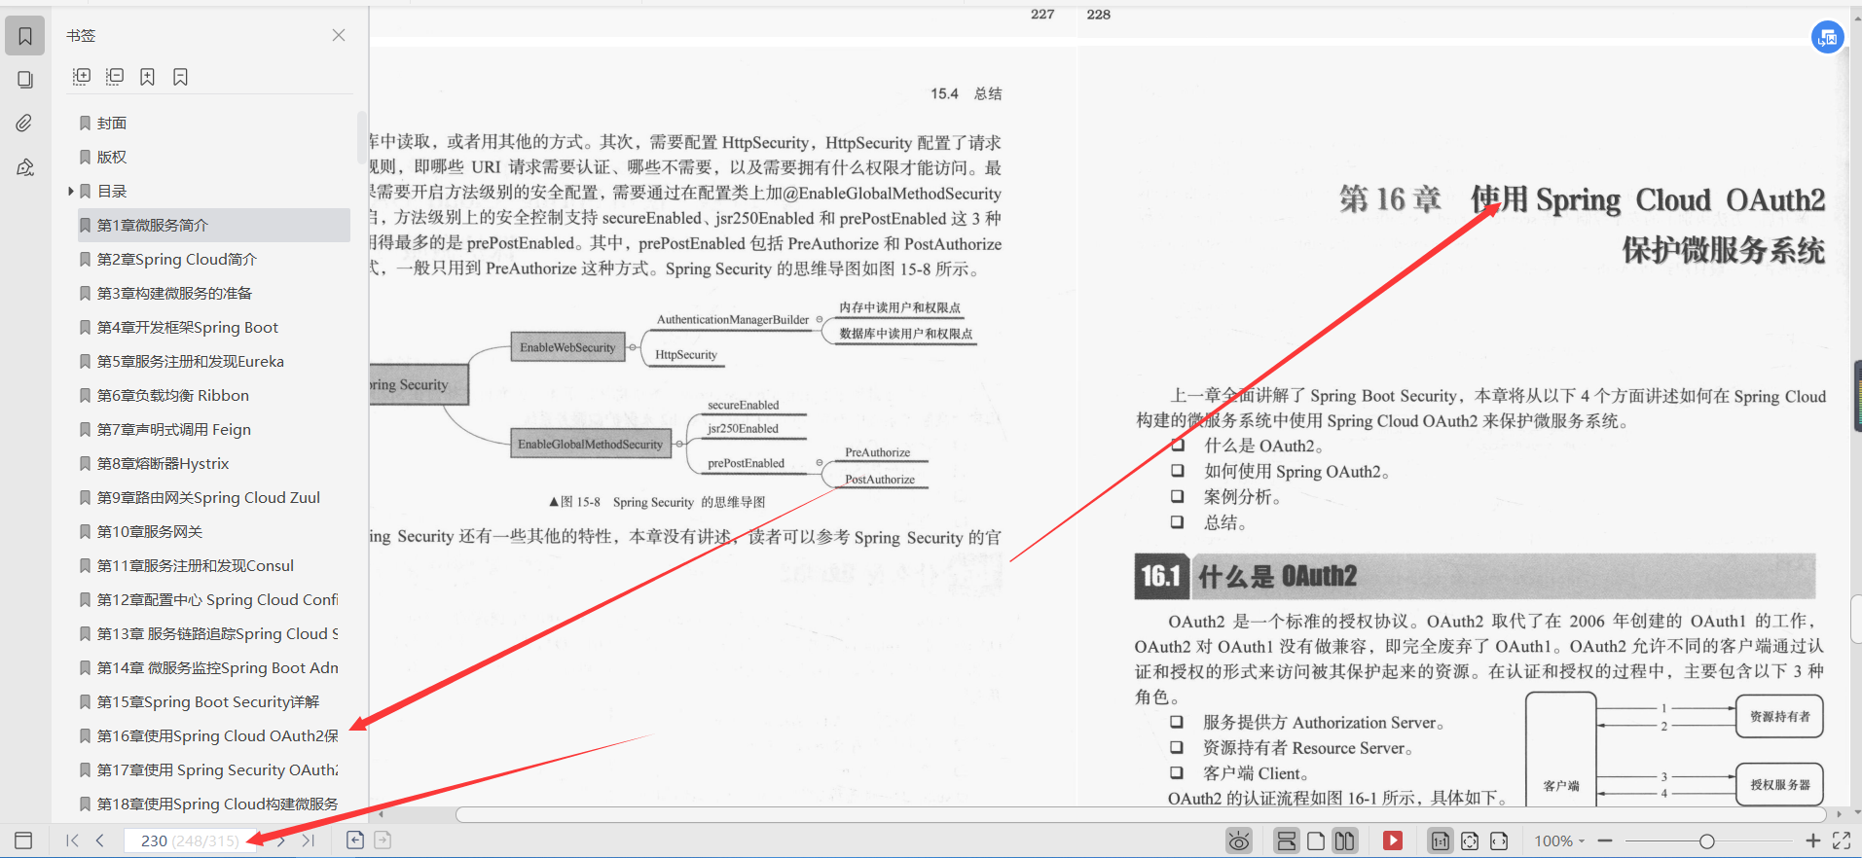Viewport: 1862px width, 858px height.
Task: Go to the next page
Action: pos(280,840)
